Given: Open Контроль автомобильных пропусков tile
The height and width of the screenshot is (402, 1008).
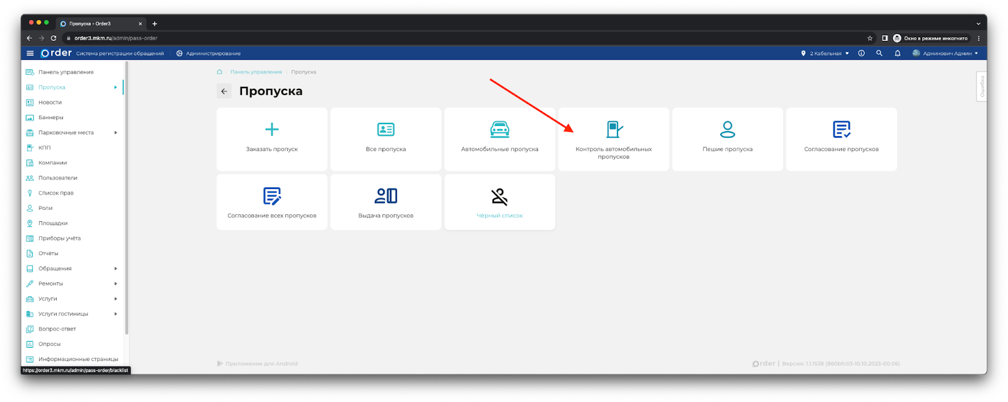Looking at the screenshot, I should 614,139.
